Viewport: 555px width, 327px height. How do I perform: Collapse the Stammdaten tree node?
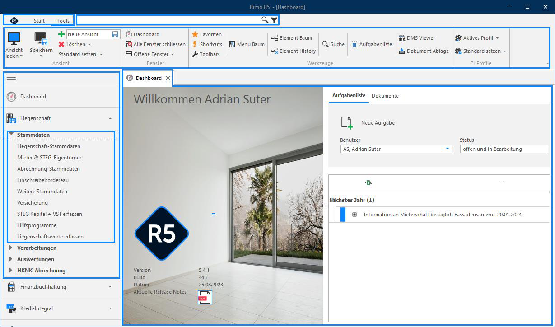[11, 135]
